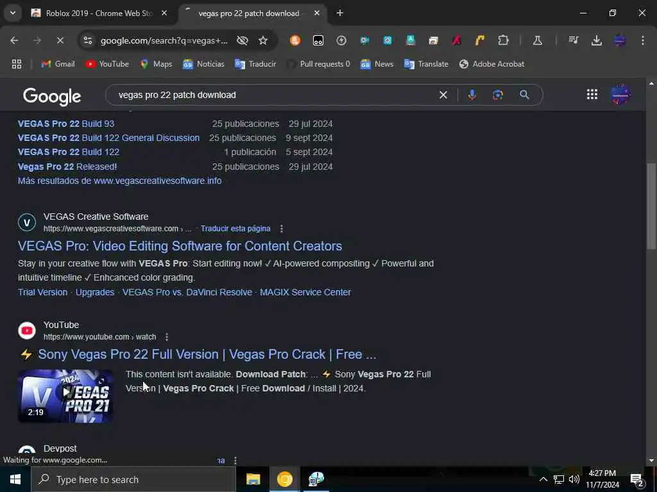Expand the tab search chevron

(x=13, y=13)
